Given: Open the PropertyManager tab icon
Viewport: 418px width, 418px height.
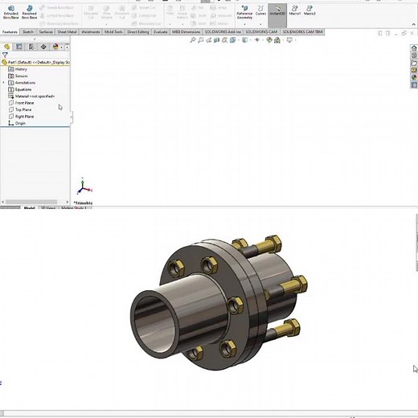Looking at the screenshot, I should (x=19, y=47).
